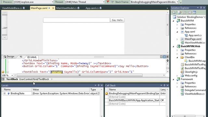Close the Call Stack panel
The width and height of the screenshot is (208, 117).
click(168, 85)
